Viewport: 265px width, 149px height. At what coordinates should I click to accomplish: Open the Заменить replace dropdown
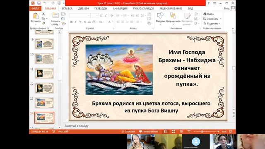[x=221, y=19]
